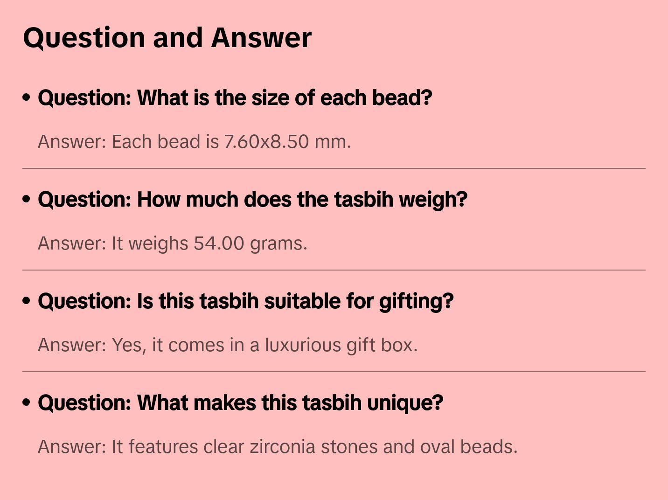This screenshot has height=500, width=668.
Task: Click the bullet beside the unique tasbih question
Action: 27,403
